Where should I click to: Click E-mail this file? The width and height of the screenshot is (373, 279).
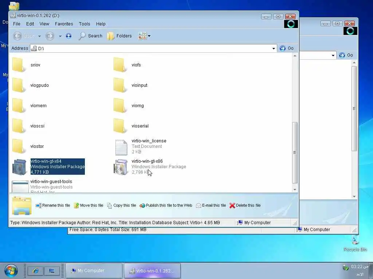pos(211,206)
